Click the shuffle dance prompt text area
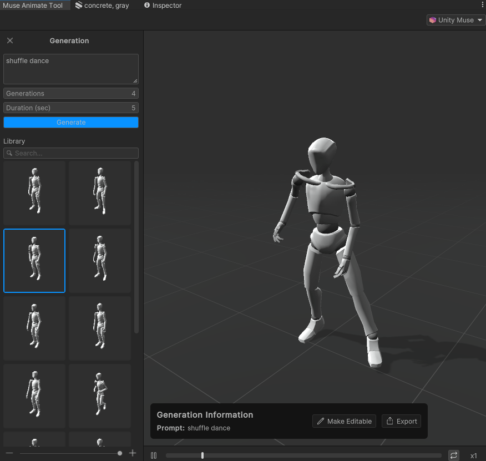Screen dimensions: 486x461 [x=70, y=69]
